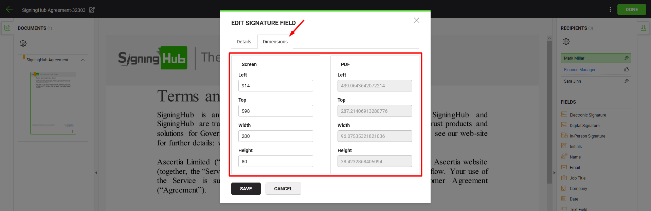Add a Date field
Screen dimensions: 651x211
(574, 199)
